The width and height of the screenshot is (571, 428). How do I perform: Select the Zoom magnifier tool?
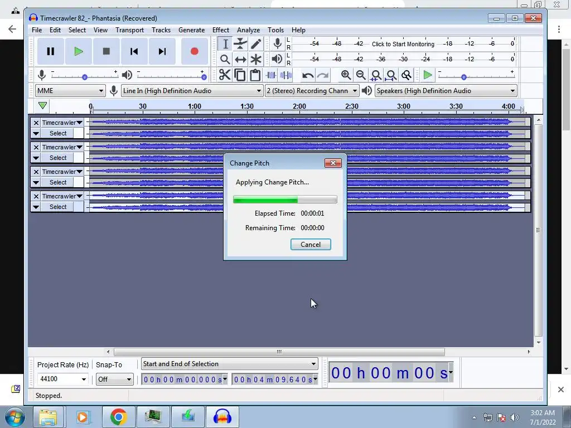(225, 59)
